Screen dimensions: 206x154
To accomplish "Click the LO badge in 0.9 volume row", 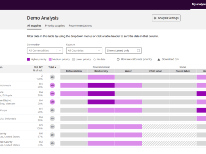I will point(52,127).
